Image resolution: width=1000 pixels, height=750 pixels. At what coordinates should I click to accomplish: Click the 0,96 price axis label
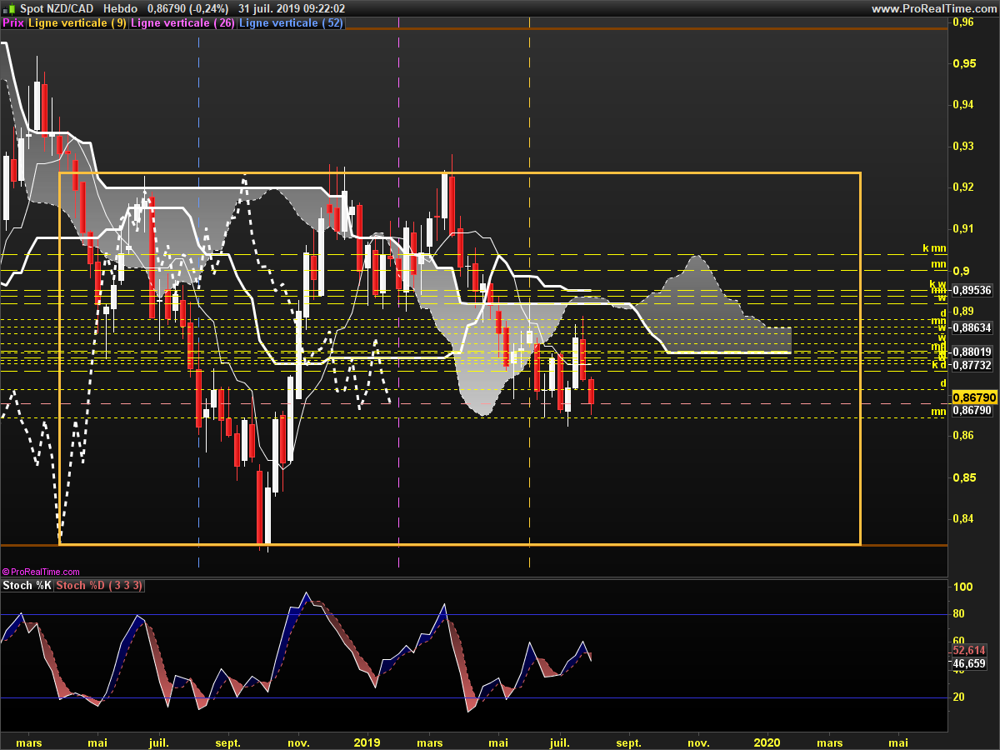point(962,22)
